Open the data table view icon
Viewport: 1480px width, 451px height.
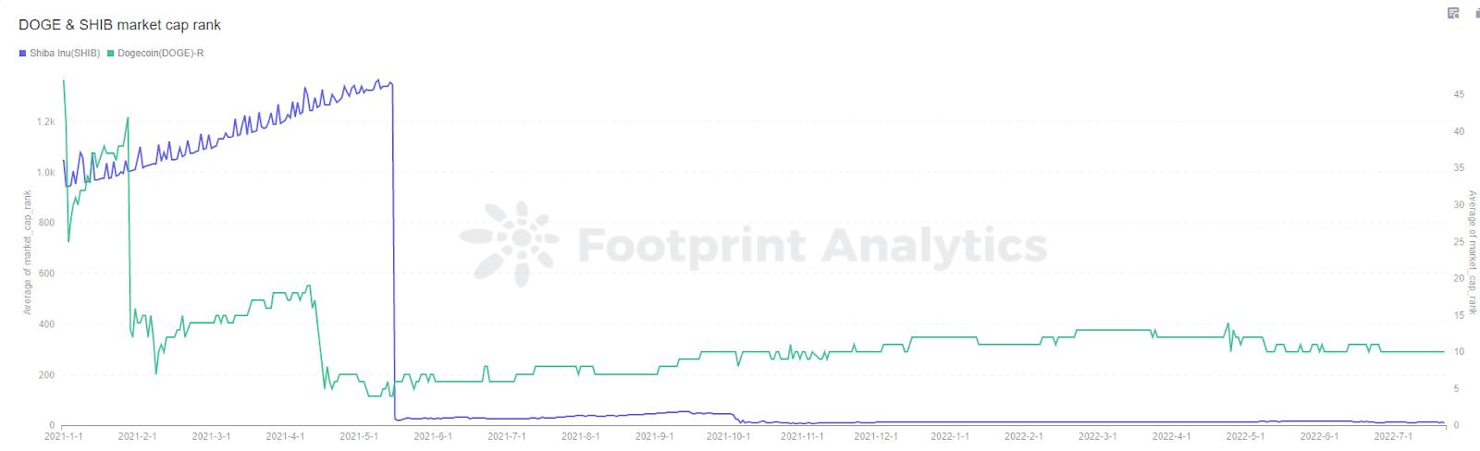click(x=1453, y=13)
